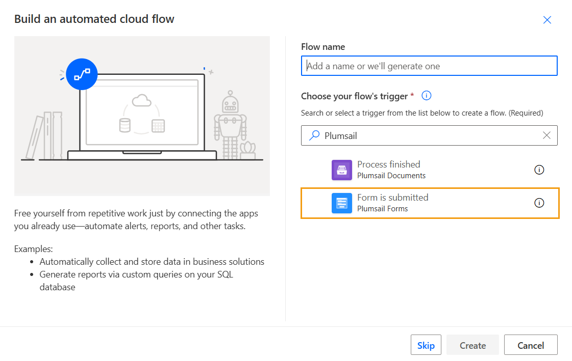This screenshot has height=361, width=572.
Task: Click the blue Plumsail Forms icon
Action: (x=341, y=203)
